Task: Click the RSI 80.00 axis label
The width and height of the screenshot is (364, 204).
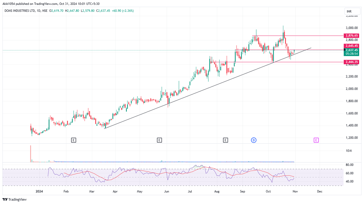Action: [x=349, y=165]
